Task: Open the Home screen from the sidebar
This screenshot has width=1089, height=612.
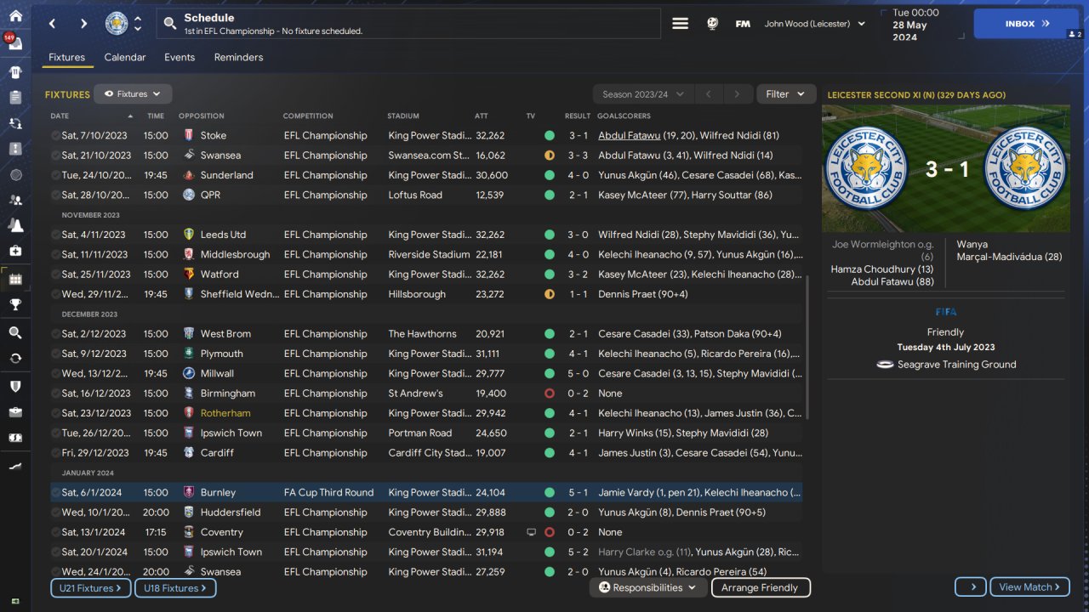Action: coord(15,15)
